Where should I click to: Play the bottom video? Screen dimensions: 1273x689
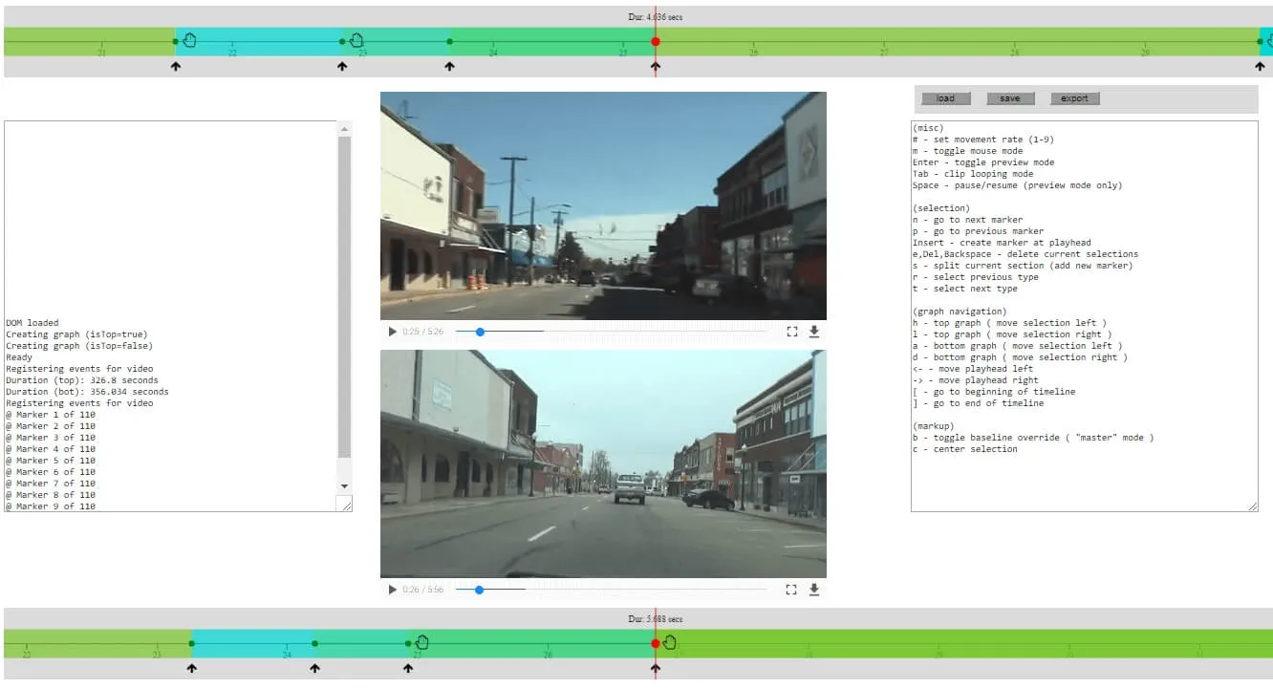coord(392,590)
